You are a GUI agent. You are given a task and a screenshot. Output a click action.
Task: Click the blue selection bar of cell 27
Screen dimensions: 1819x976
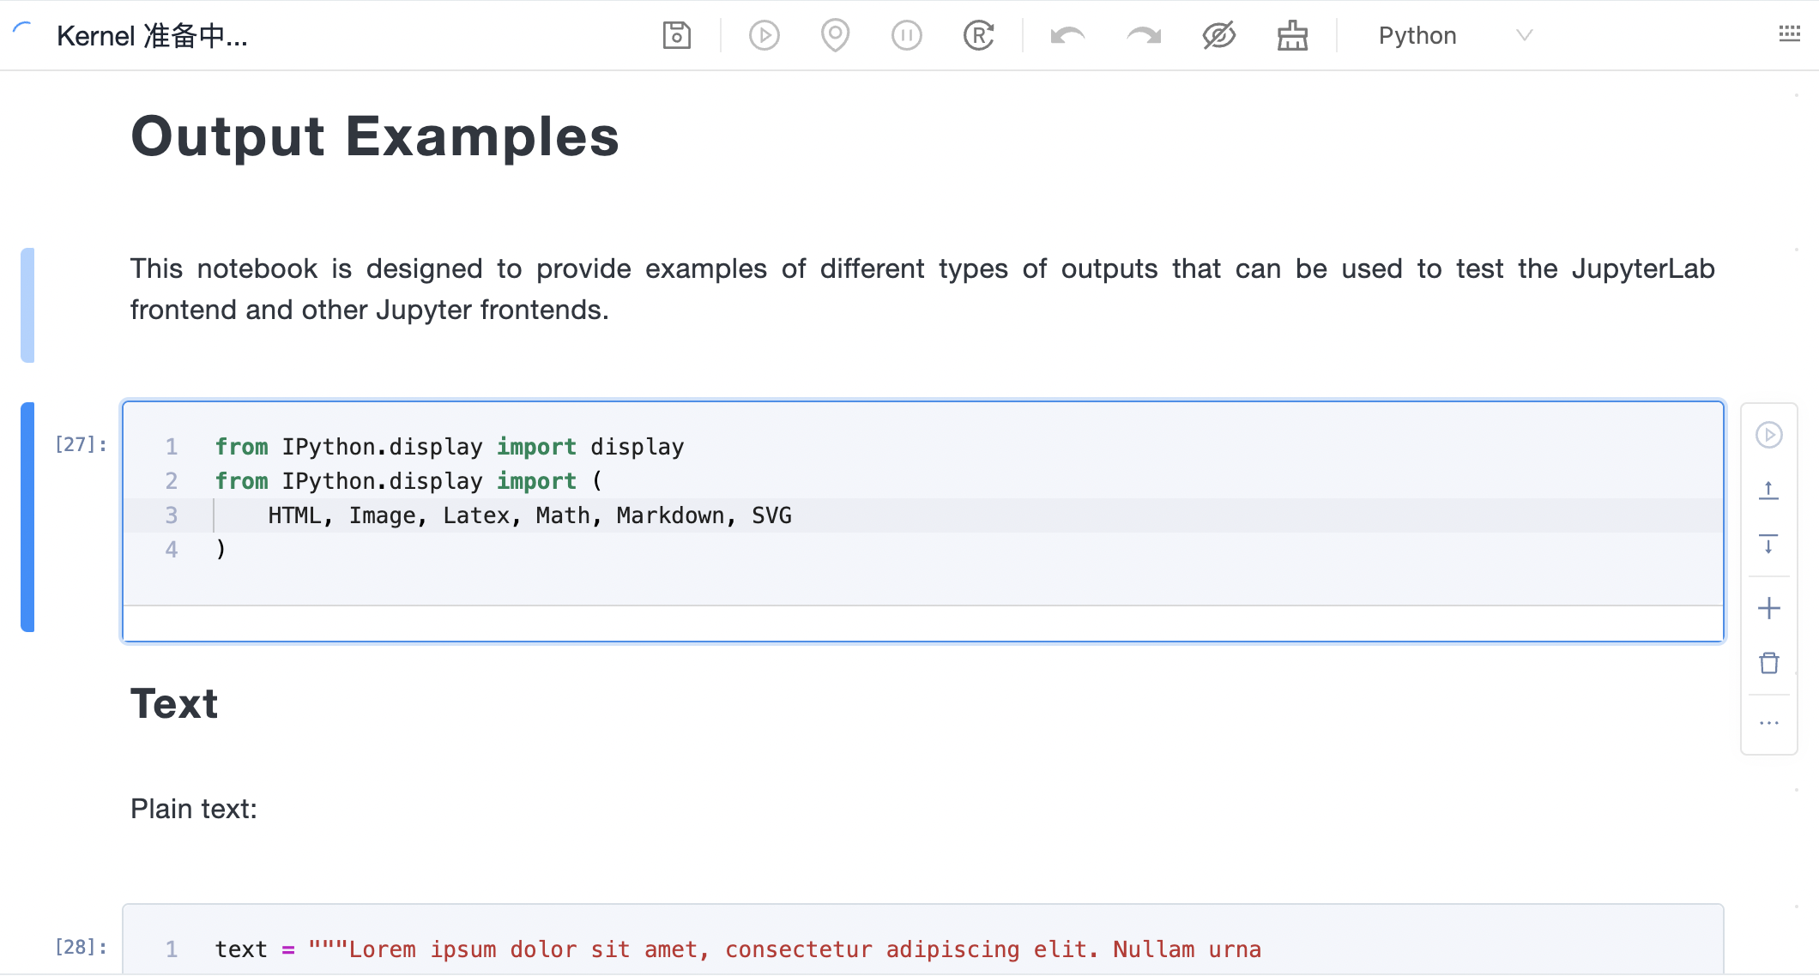[x=27, y=517]
